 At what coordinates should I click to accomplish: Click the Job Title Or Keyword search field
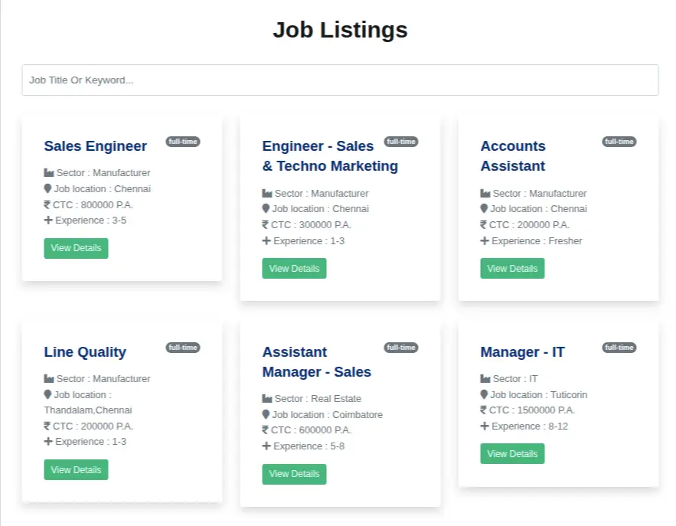tap(339, 80)
